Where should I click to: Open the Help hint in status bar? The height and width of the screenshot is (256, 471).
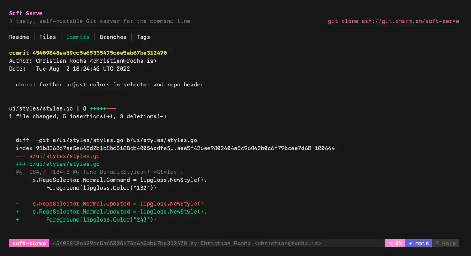(445, 244)
